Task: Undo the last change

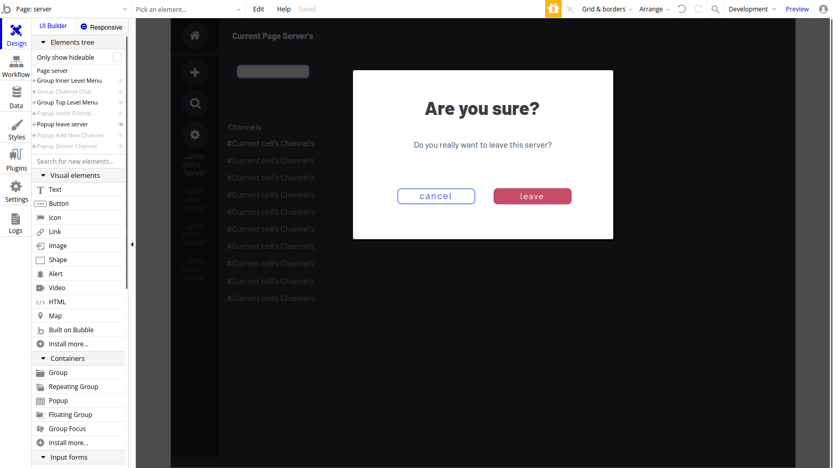Action: 682,9
